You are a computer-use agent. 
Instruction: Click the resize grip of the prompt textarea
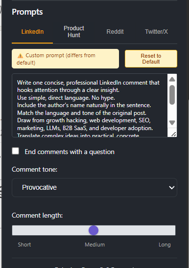click(x=174, y=134)
